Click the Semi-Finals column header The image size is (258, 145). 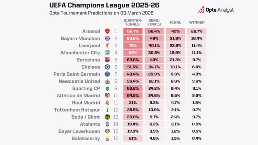point(154,22)
